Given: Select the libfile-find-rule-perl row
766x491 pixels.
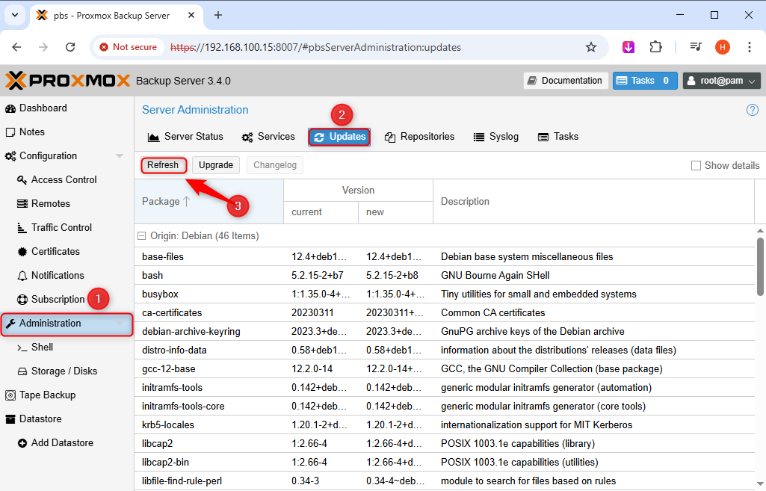Looking at the screenshot, I should tap(445, 481).
